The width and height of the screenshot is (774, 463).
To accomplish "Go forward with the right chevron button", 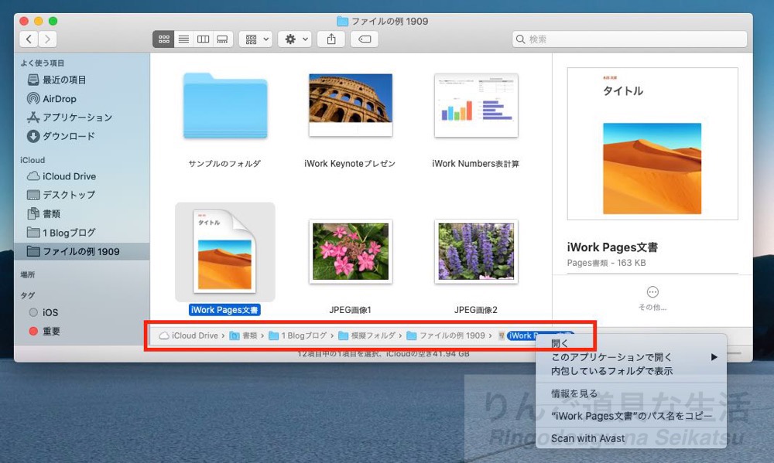I will coord(47,39).
